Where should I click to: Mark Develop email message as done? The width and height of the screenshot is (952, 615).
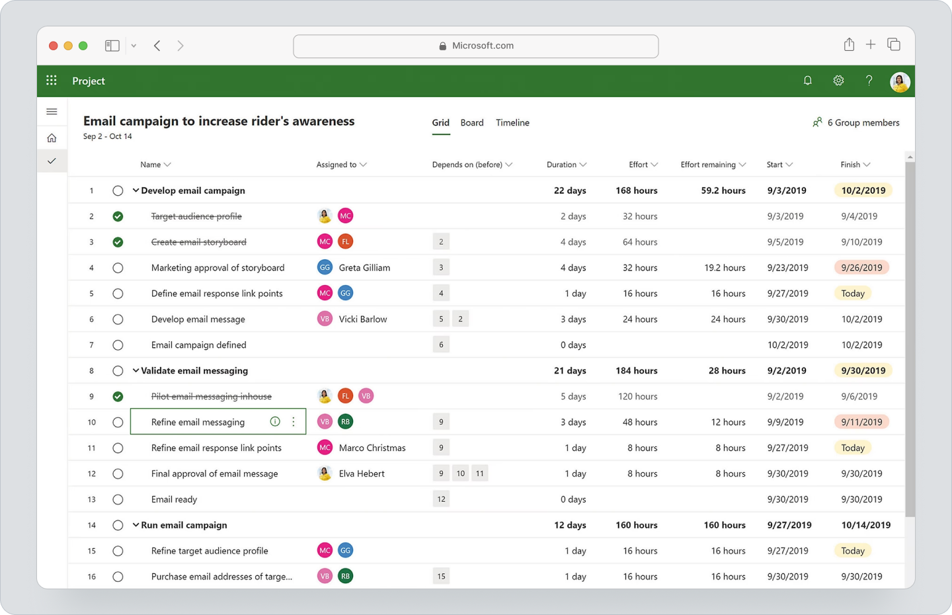(118, 319)
